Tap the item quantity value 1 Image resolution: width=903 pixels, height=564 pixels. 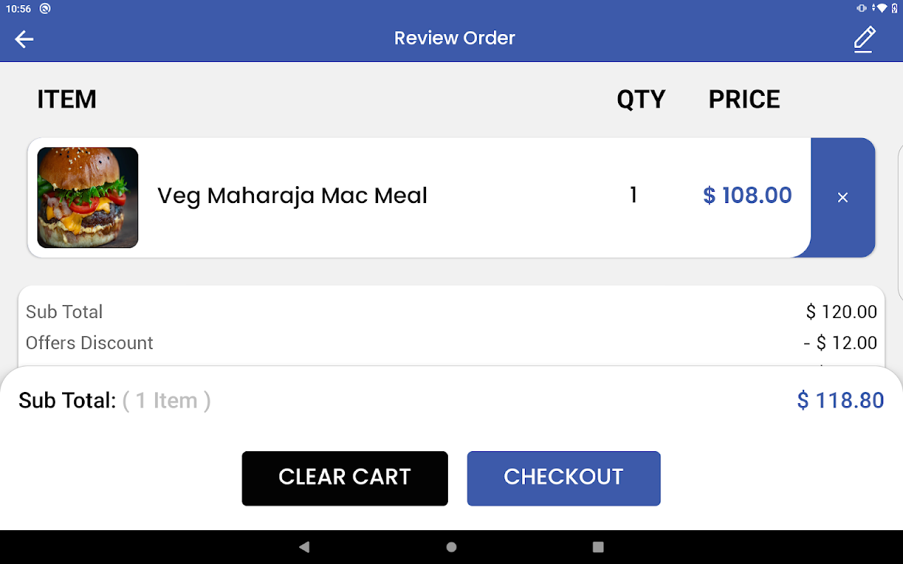634,195
